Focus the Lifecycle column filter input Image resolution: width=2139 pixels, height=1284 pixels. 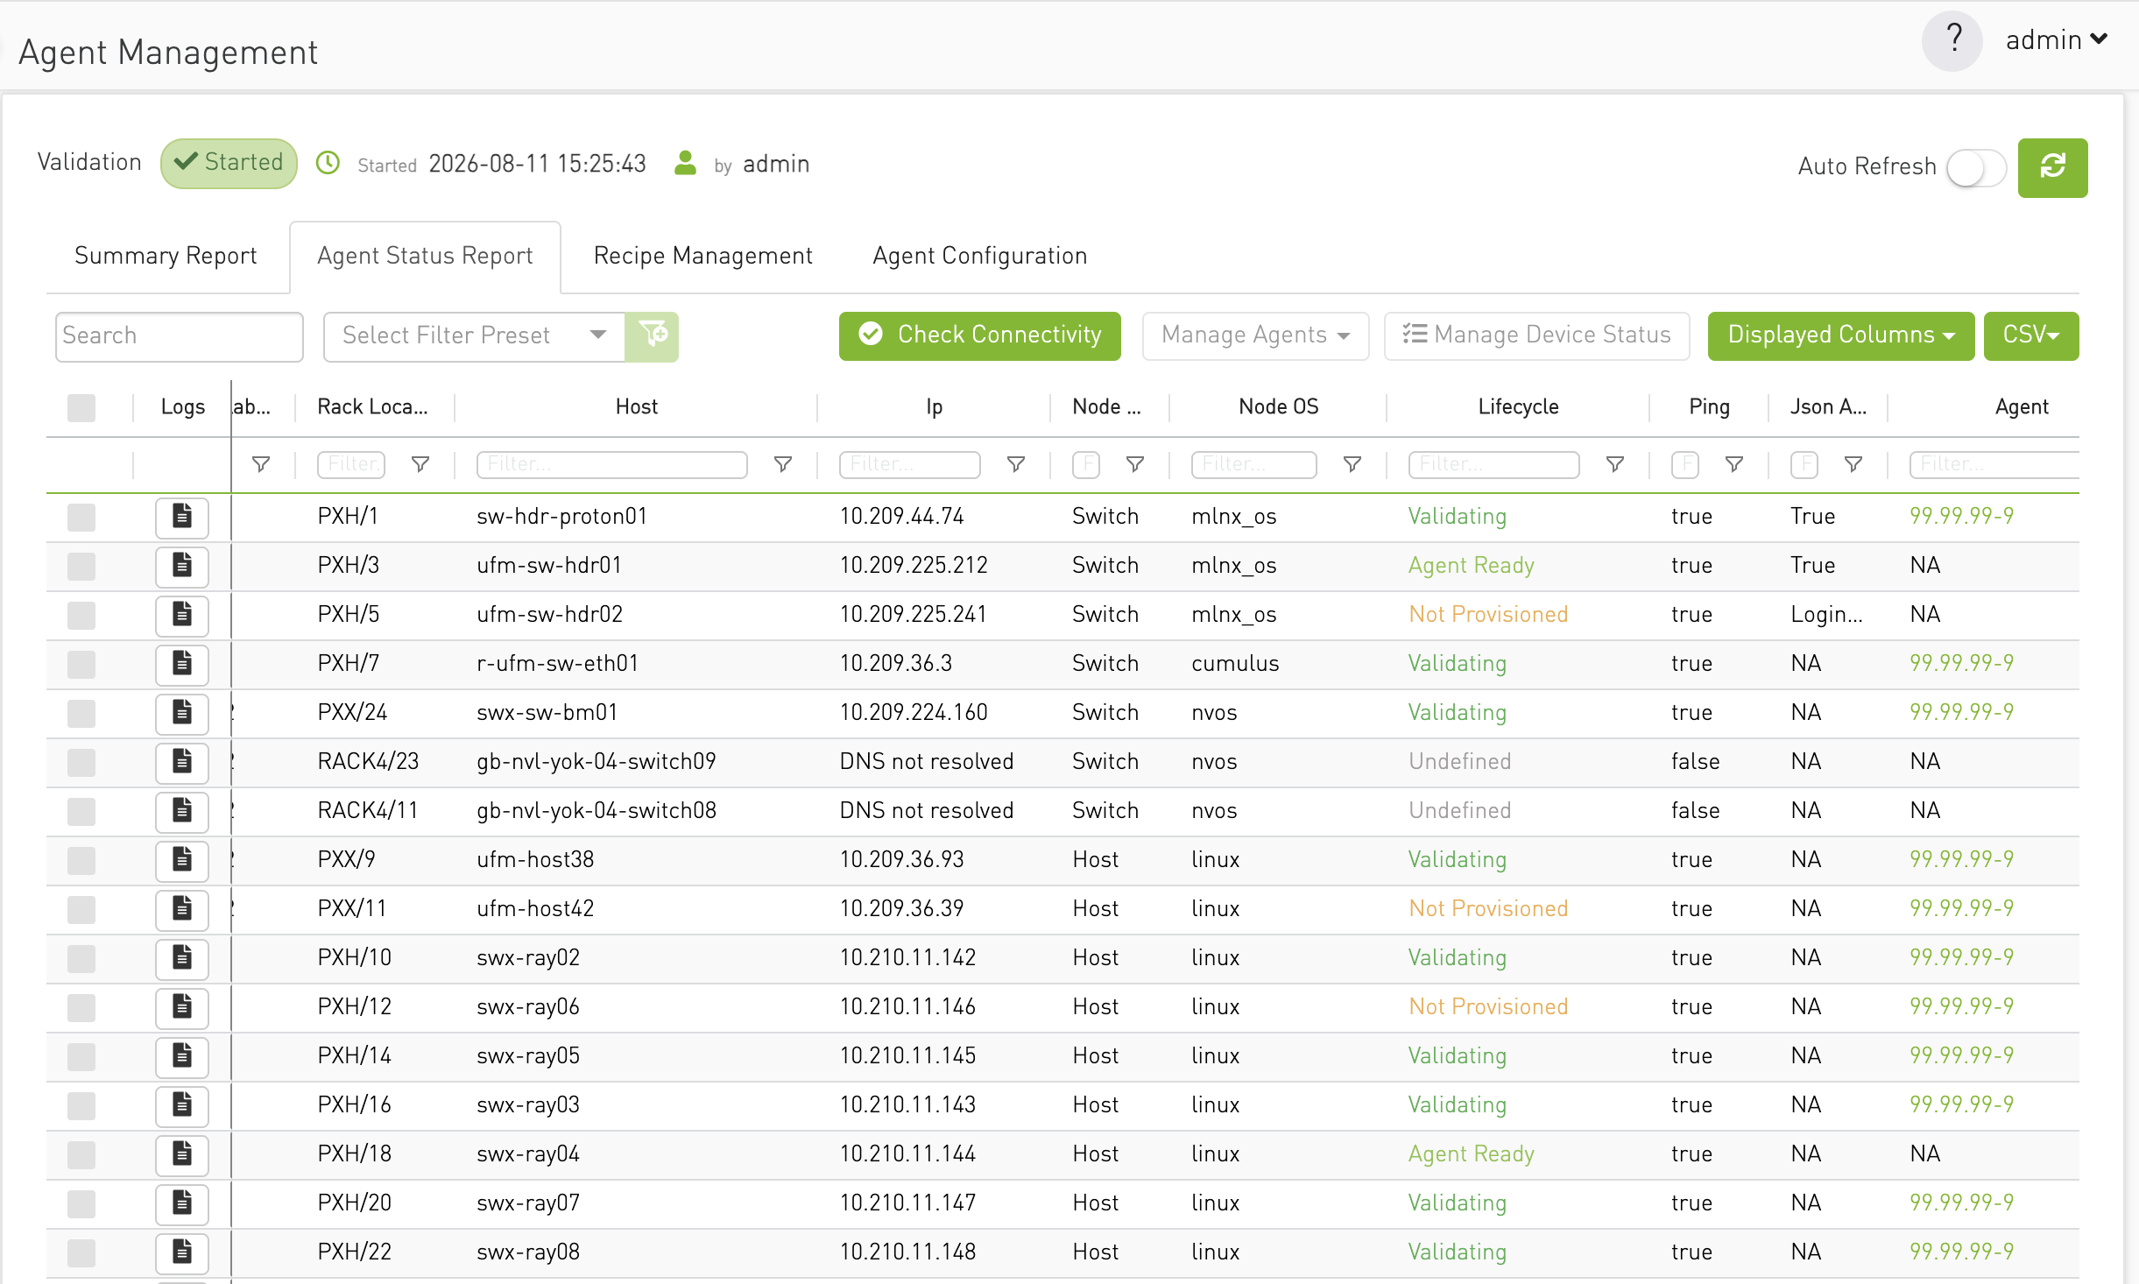(x=1493, y=464)
